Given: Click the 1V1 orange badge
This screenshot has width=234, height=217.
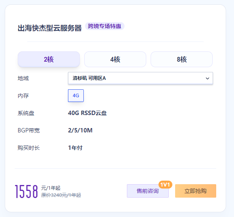Looking at the screenshot, I should pos(165,185).
